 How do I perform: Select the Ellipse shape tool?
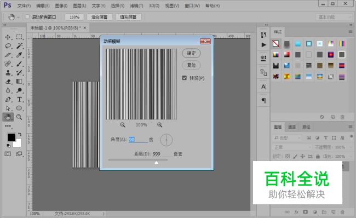pyautogui.click(x=19, y=108)
